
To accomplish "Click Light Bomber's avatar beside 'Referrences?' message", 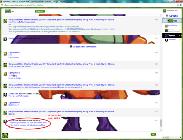I will pos(5,104).
